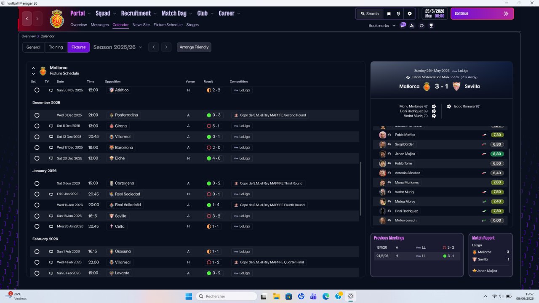Screen dimensions: 539x303
Task: Open the settings gear in the top toolbar
Action: [x=409, y=13]
